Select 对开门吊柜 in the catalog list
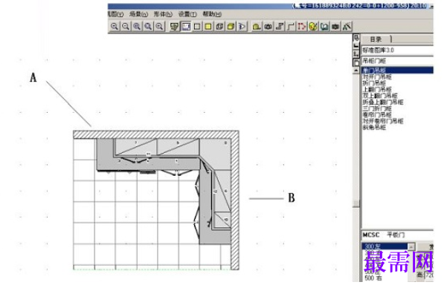The image size is (447, 285). click(377, 76)
